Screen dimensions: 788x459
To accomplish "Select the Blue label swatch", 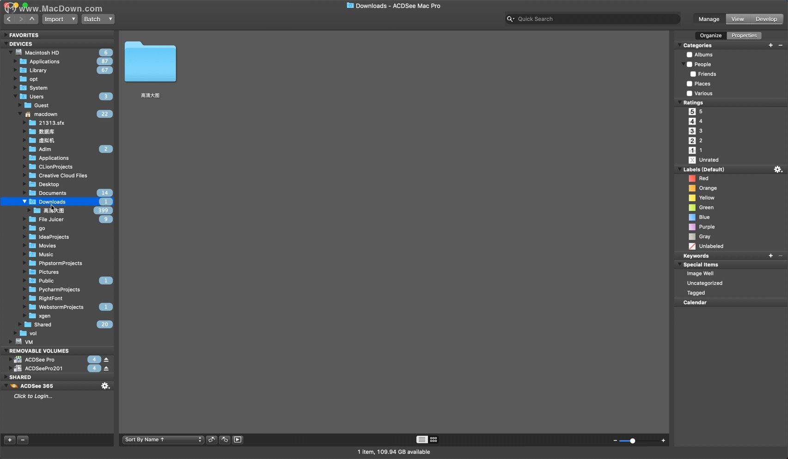I will pyautogui.click(x=692, y=217).
